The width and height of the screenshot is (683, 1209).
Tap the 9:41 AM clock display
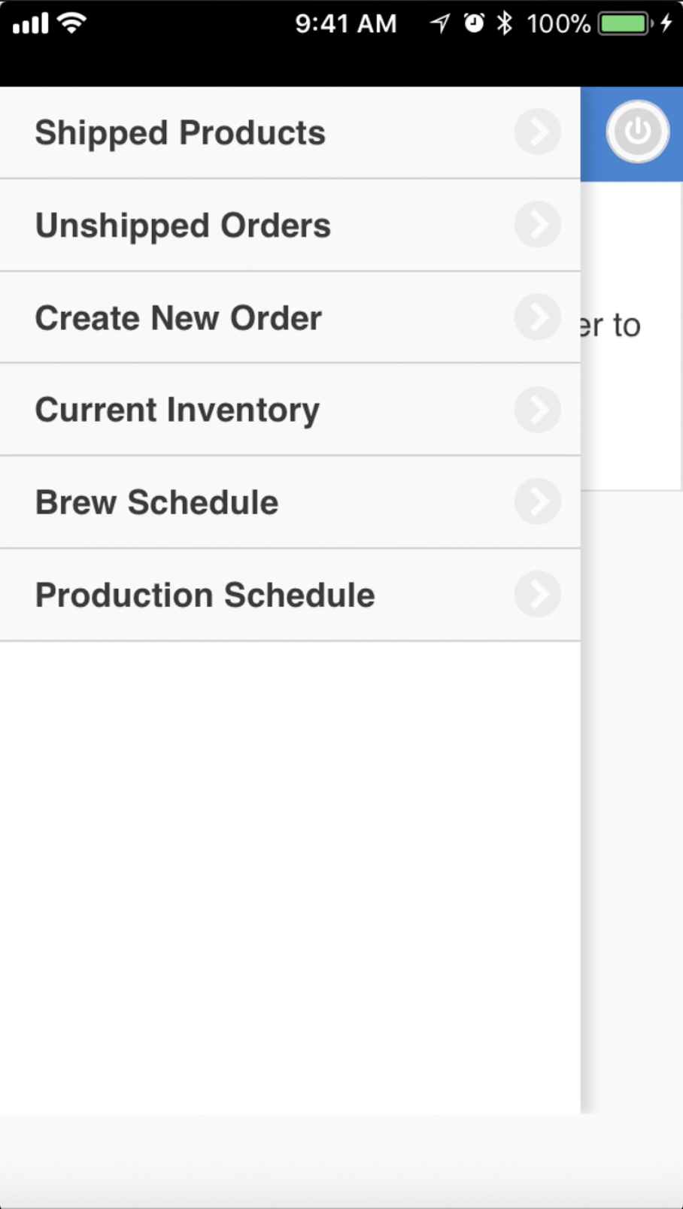point(345,24)
